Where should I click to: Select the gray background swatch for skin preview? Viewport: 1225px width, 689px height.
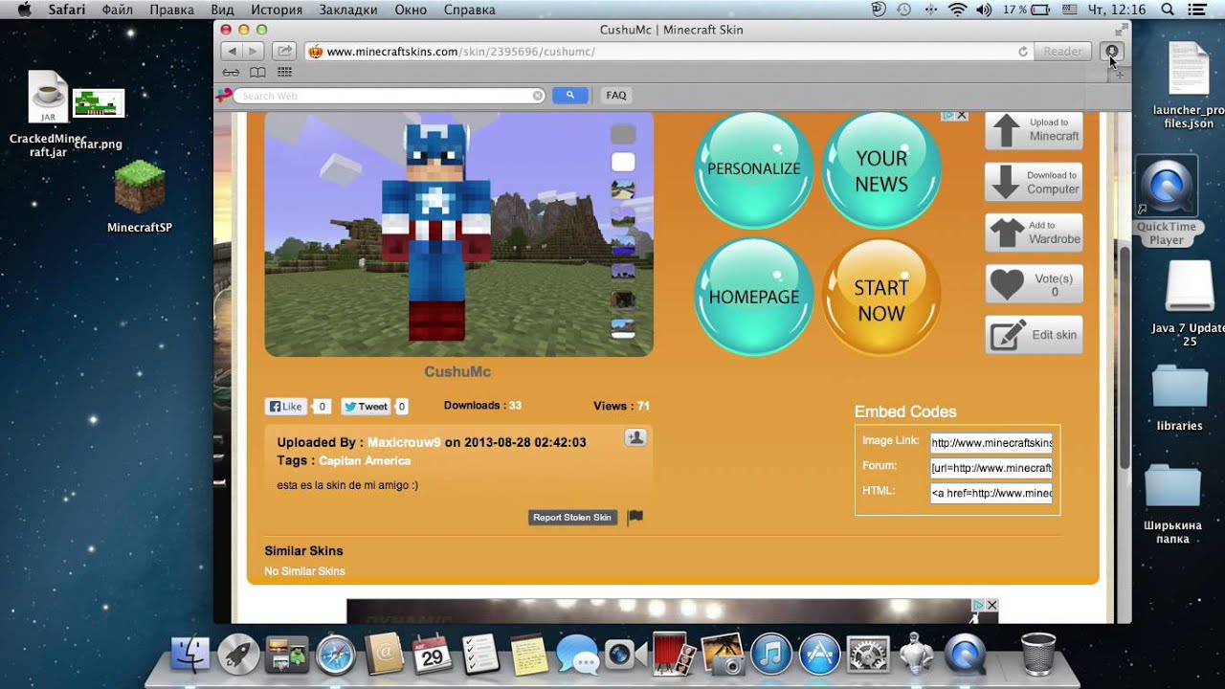623,134
